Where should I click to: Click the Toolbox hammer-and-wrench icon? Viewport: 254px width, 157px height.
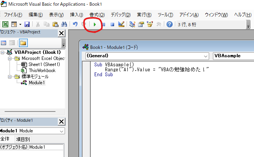pos(159,24)
